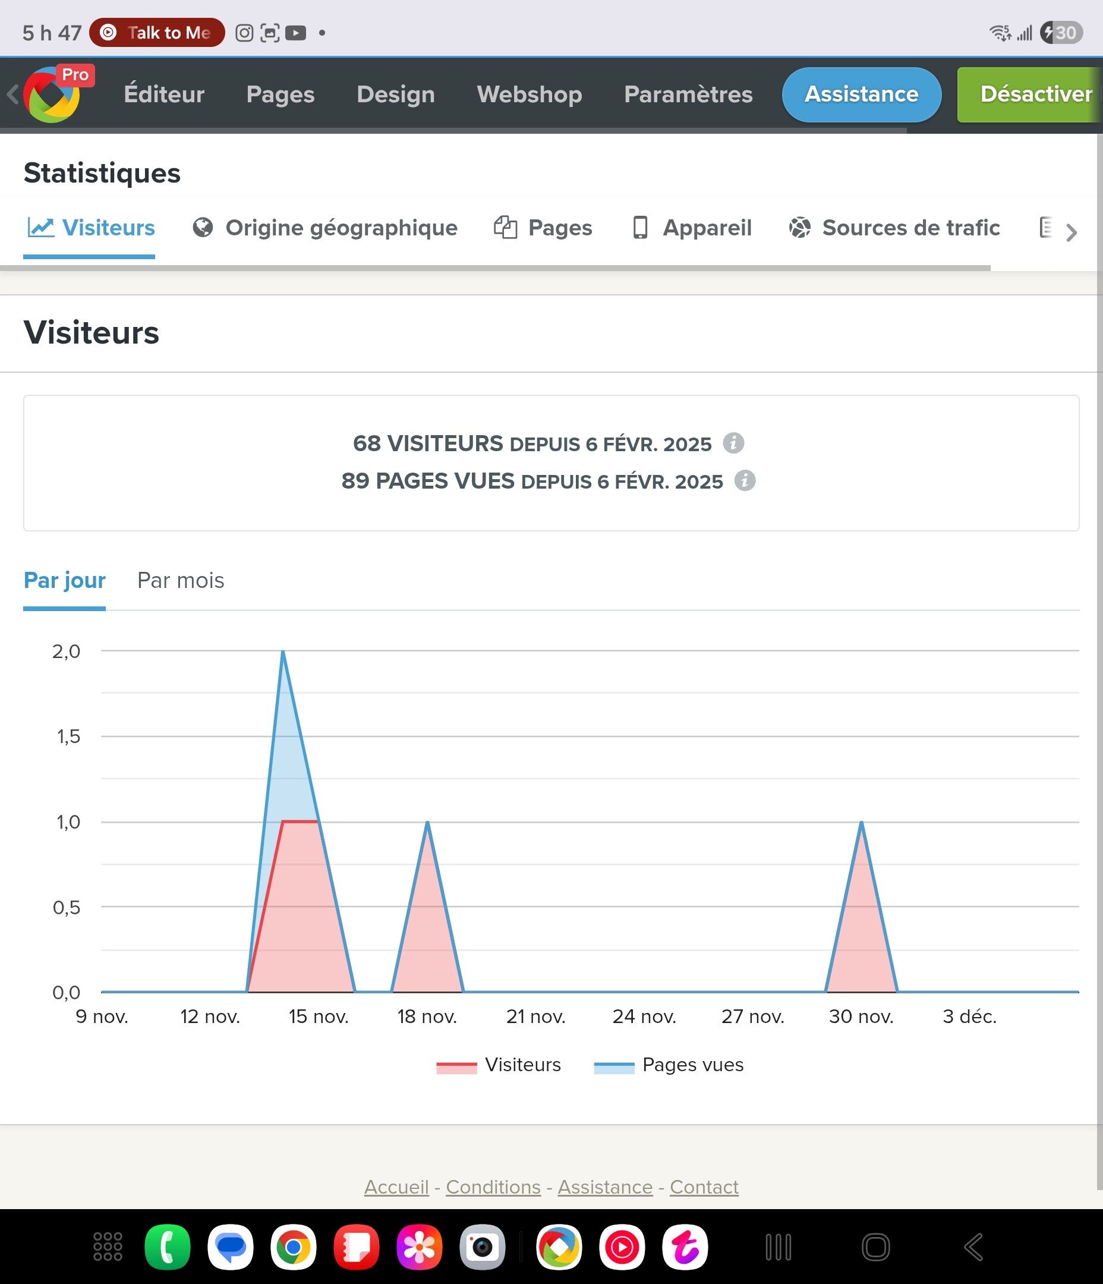Open the Assistance footer link
The height and width of the screenshot is (1284, 1103).
[606, 1187]
